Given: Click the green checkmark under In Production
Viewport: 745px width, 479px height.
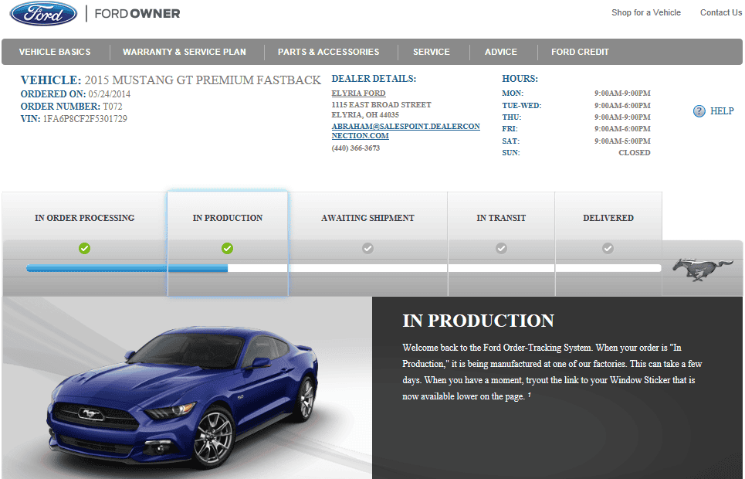Looking at the screenshot, I should point(227,248).
